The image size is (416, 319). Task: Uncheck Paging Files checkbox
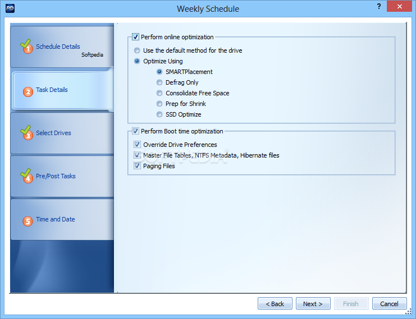tap(137, 166)
